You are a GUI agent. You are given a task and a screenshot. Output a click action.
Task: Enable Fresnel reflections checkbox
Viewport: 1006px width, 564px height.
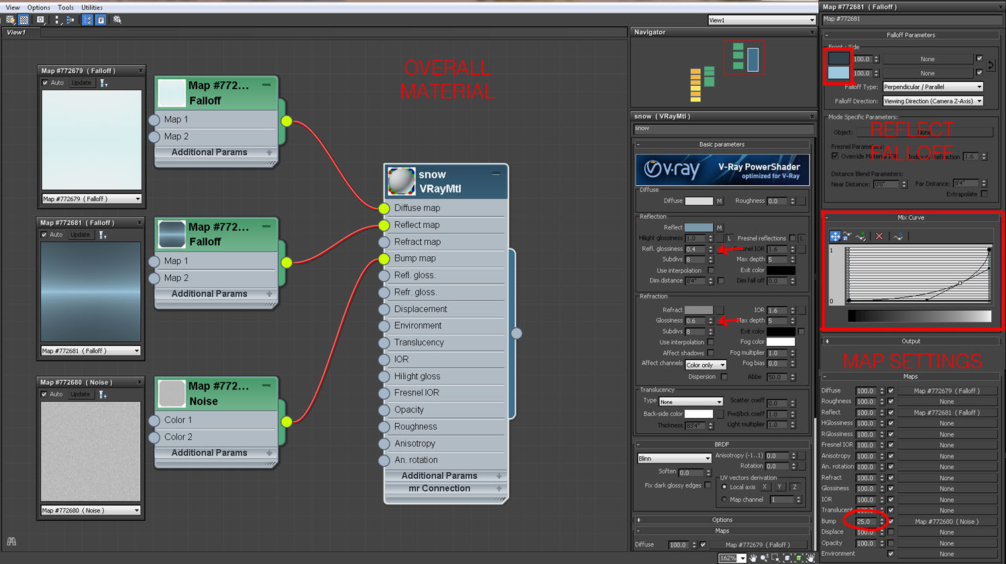792,238
